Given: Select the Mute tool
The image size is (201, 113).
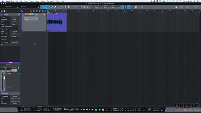Looking at the screenshot, I should 62,7.
